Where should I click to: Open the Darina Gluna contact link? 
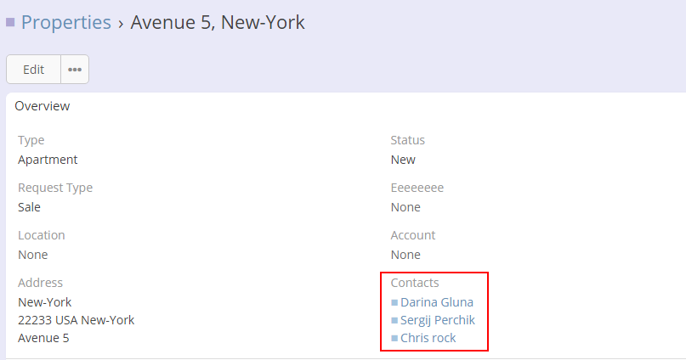pyautogui.click(x=437, y=302)
